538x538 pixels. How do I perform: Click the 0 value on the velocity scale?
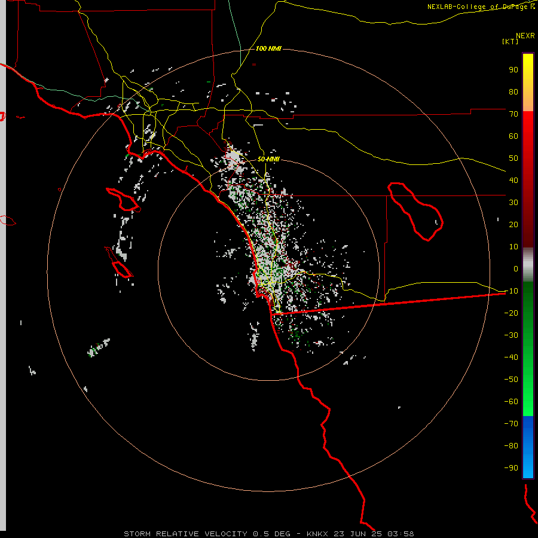tap(516, 269)
